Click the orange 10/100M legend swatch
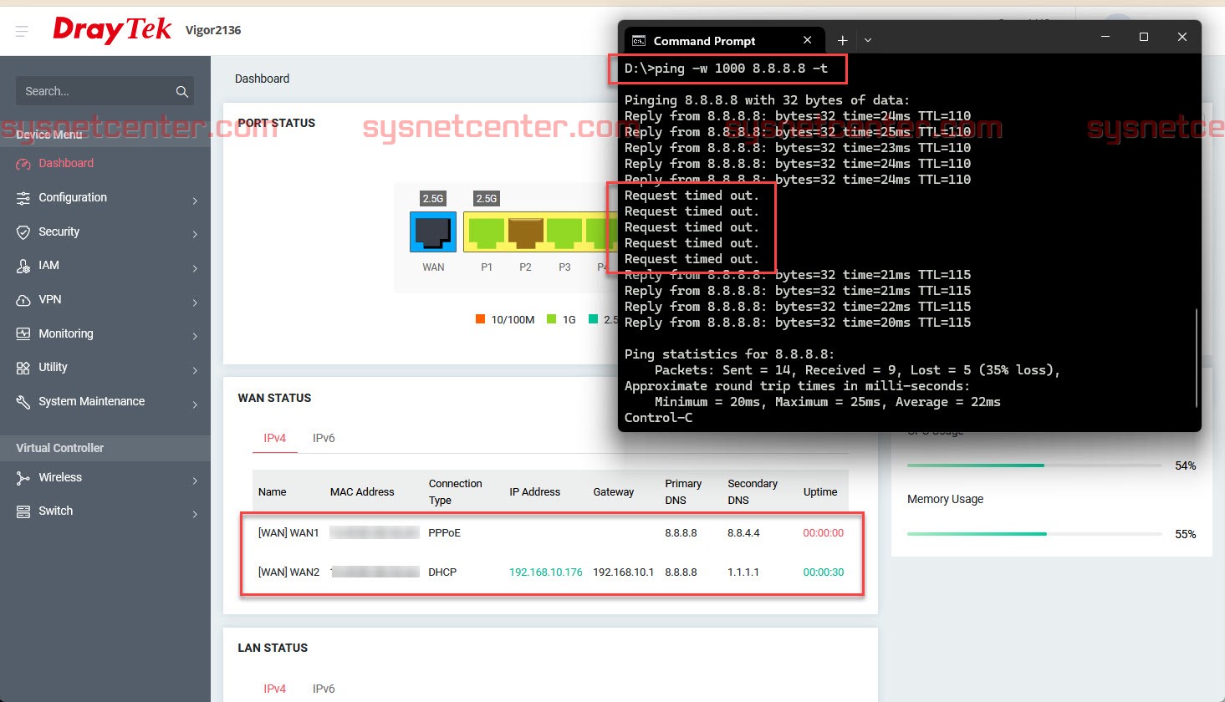This screenshot has width=1225, height=702. (x=480, y=319)
